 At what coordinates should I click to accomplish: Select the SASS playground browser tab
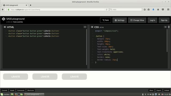(15, 5)
